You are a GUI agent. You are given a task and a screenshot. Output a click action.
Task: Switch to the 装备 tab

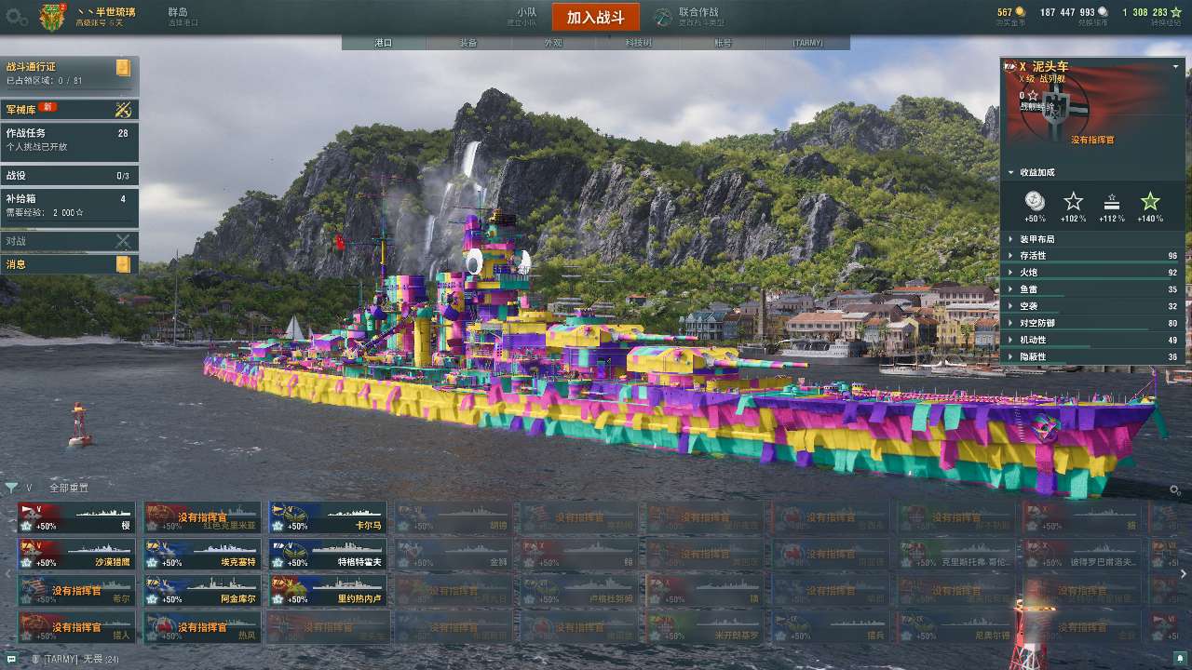468,43
